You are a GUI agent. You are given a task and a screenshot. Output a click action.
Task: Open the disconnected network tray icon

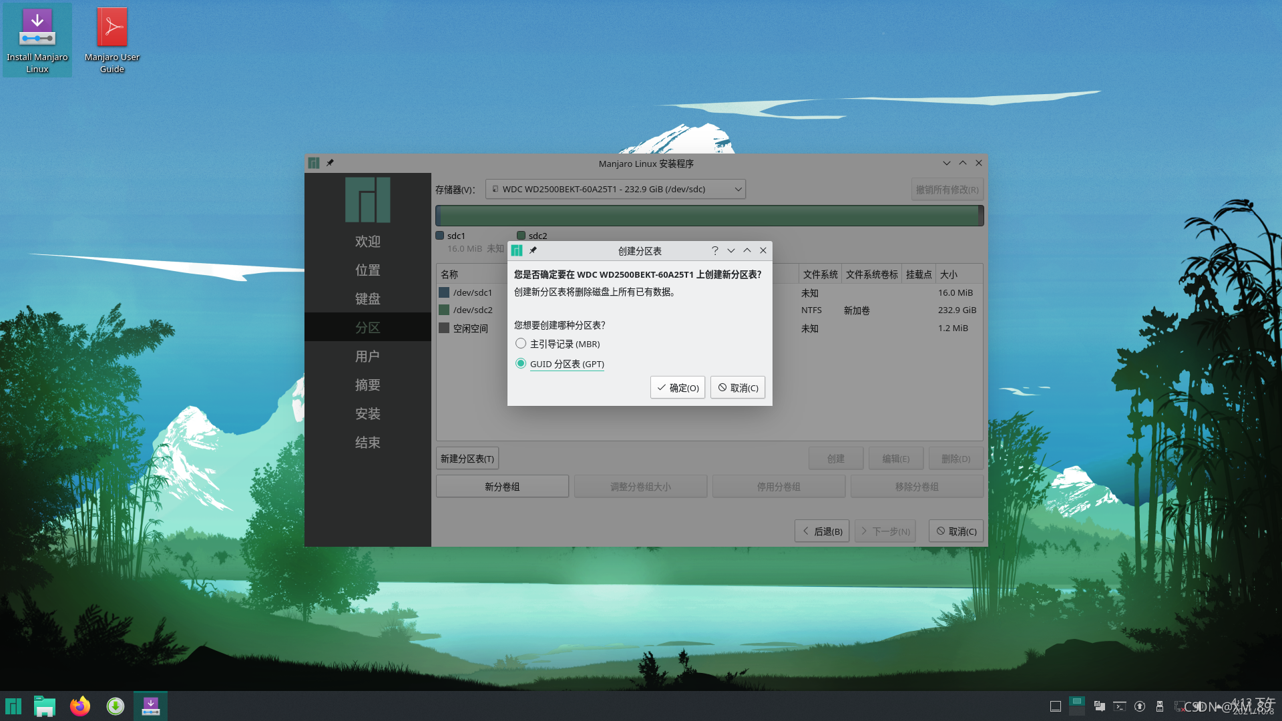[1179, 706]
